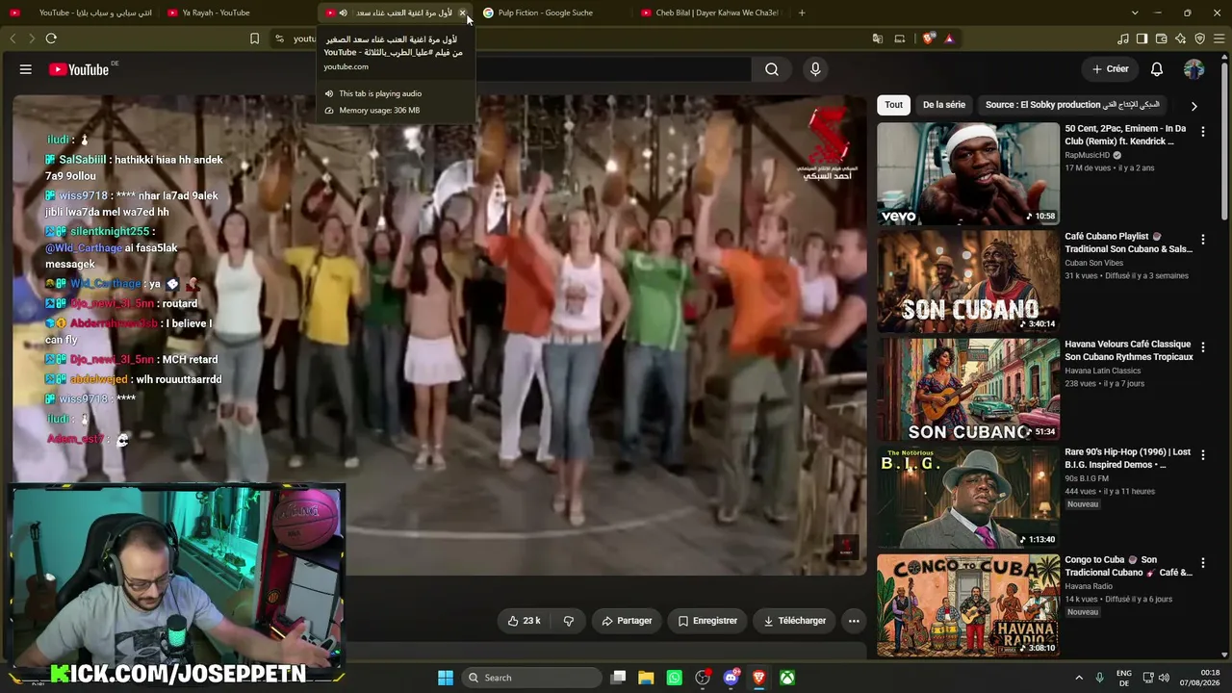Select the De la série filter chip
The width and height of the screenshot is (1232, 693).
pos(944,105)
